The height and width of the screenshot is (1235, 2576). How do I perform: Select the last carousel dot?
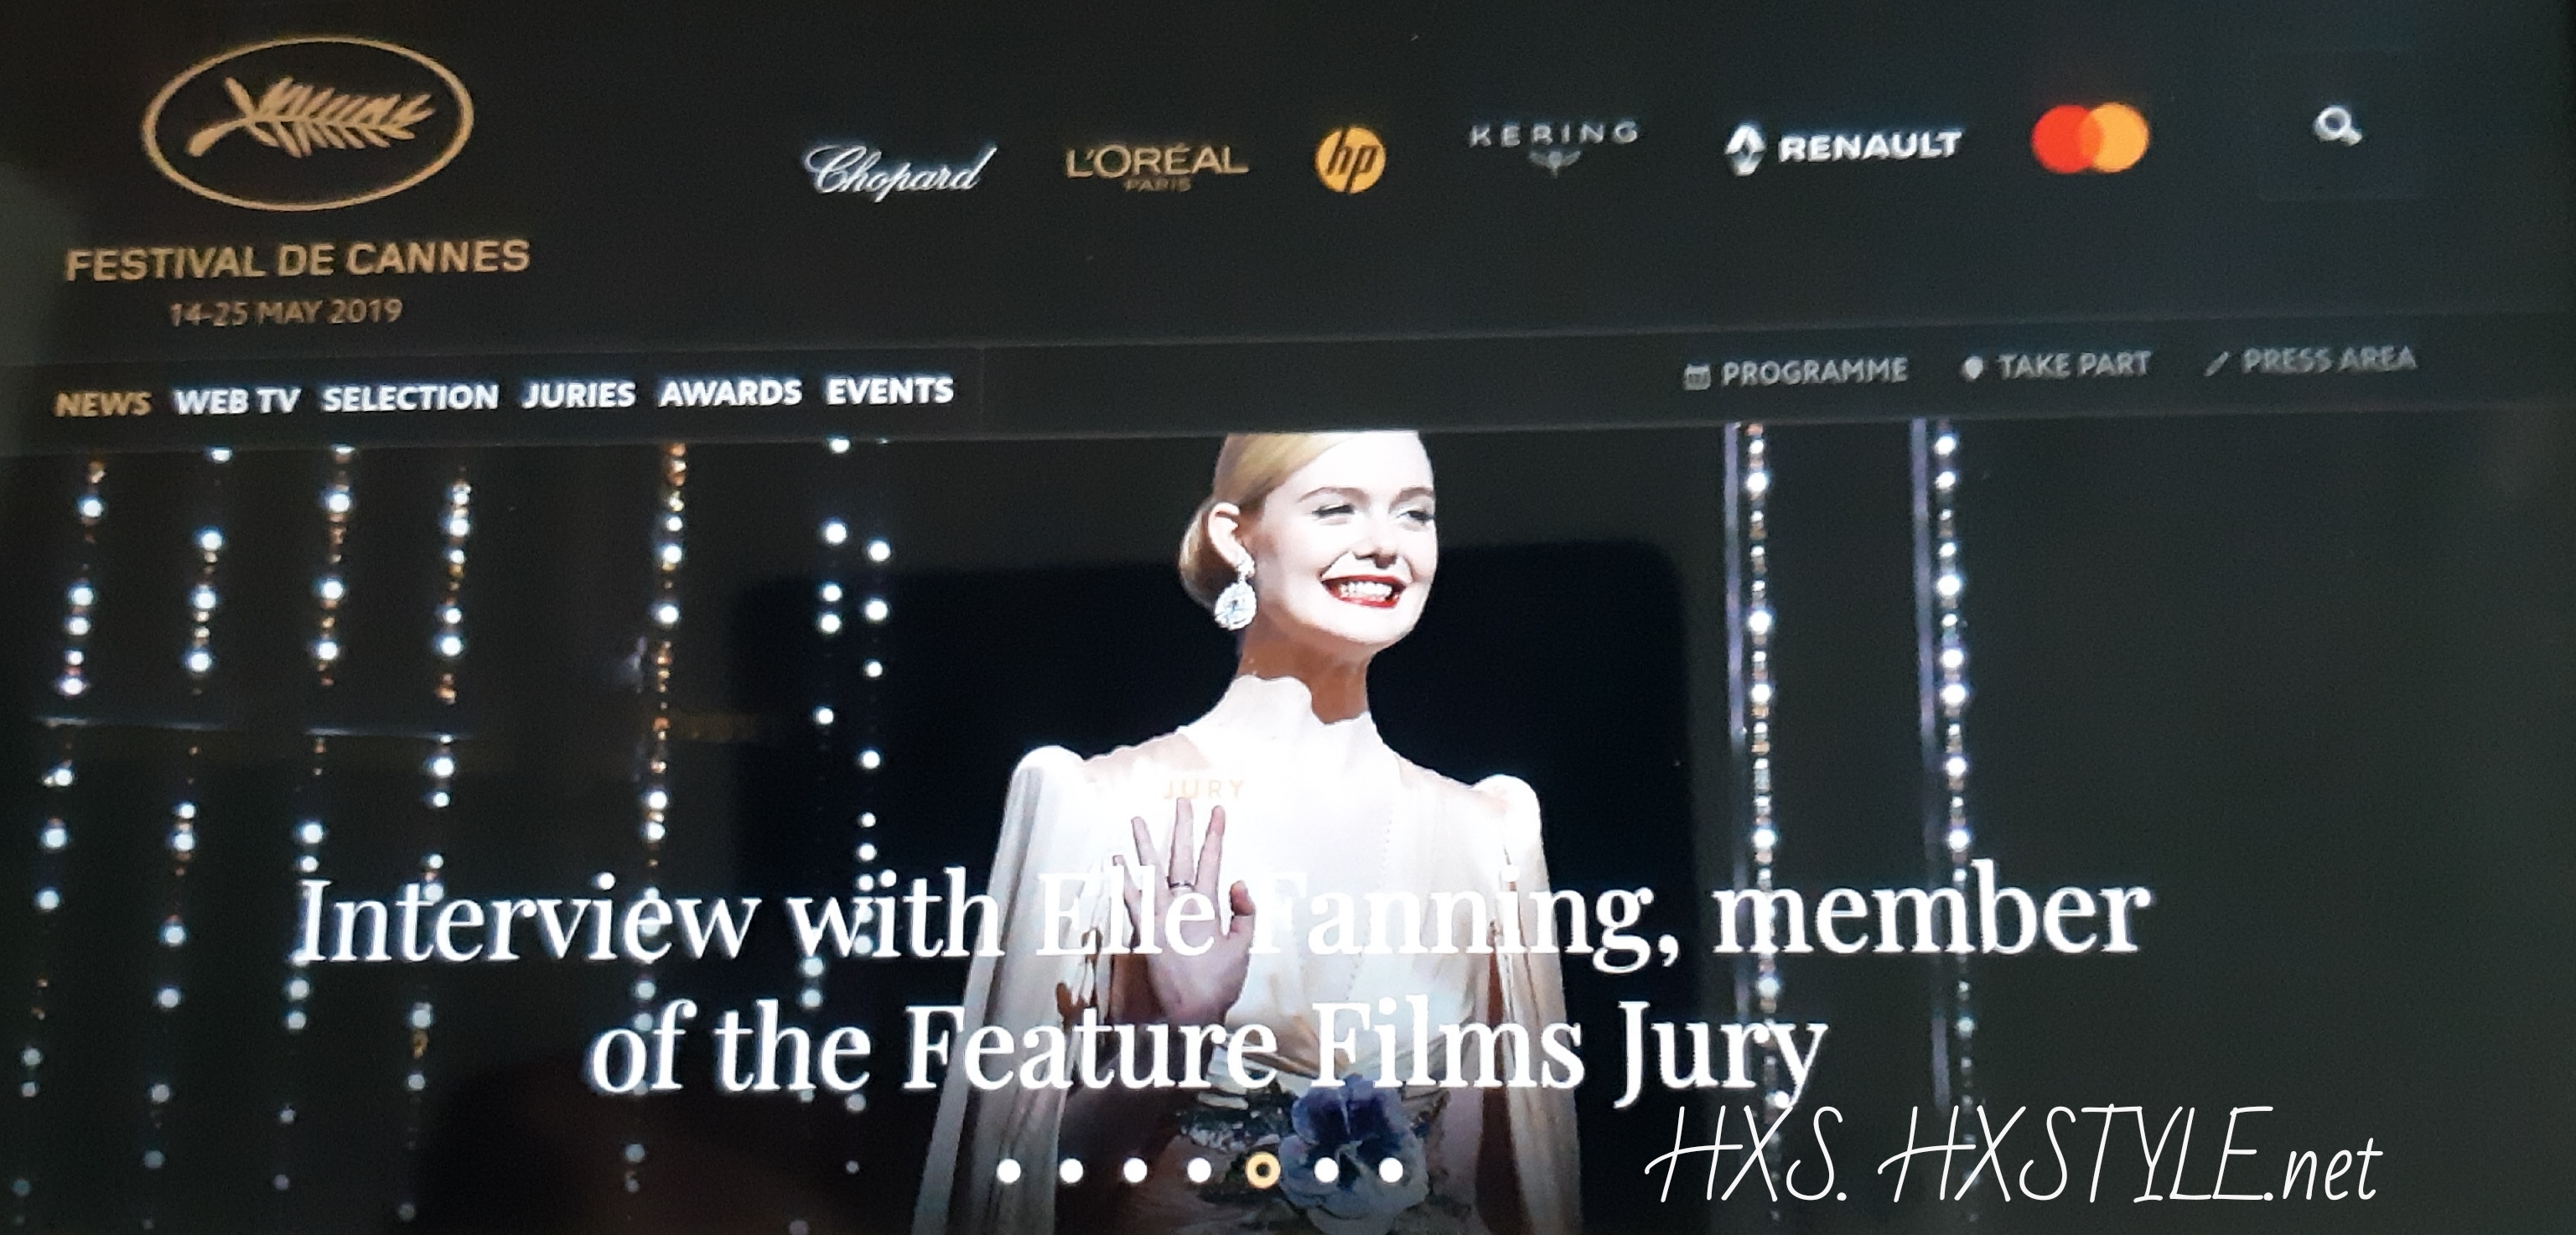tap(1390, 1169)
